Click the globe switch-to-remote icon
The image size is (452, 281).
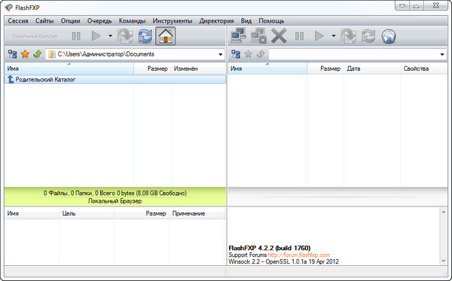pos(389,36)
